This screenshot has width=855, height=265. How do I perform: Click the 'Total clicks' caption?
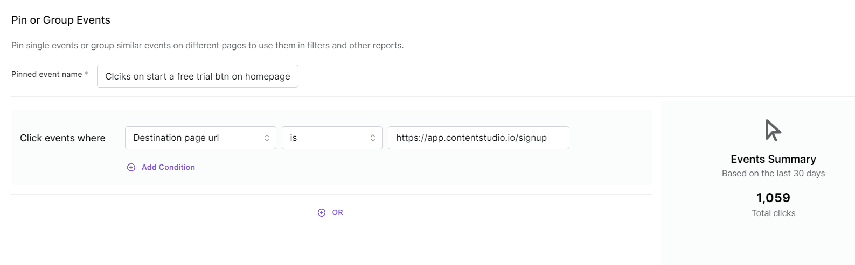point(773,213)
